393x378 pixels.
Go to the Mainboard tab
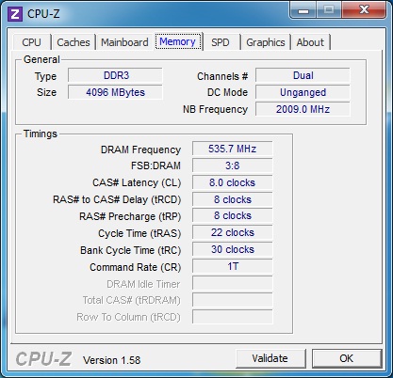click(124, 42)
